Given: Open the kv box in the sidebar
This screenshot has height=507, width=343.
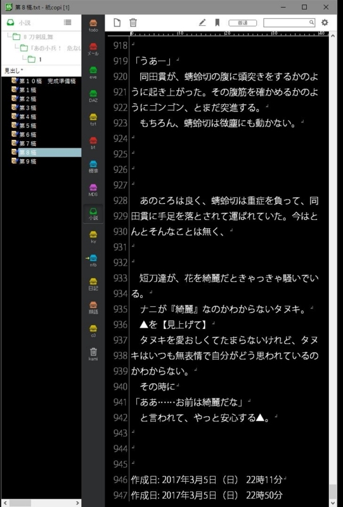Looking at the screenshot, I should pos(93,236).
